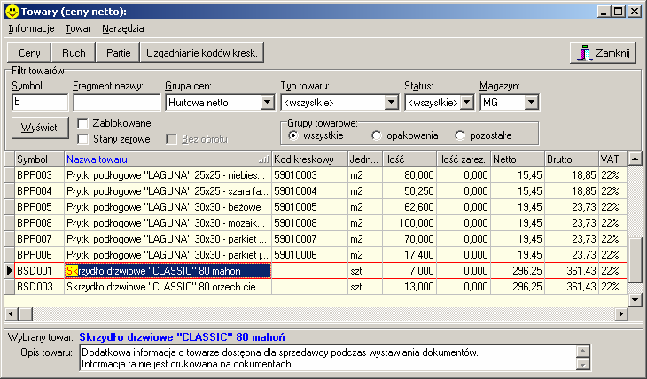Minimize the Towary window
This screenshot has width=647, height=379.
pos(604,12)
